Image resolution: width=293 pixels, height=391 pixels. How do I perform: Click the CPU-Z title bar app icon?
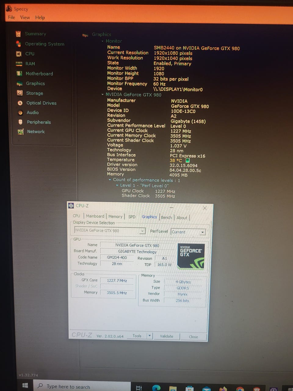click(71, 206)
